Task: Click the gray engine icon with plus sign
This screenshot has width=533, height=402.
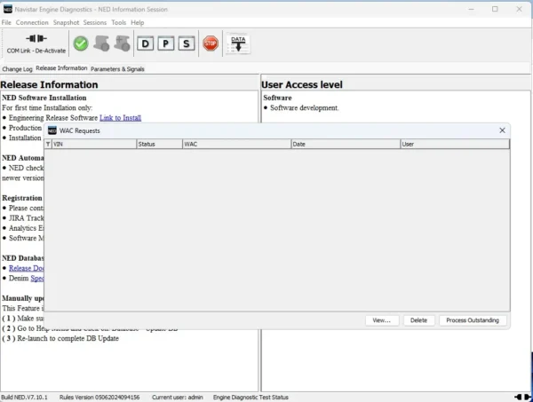Action: coord(122,43)
